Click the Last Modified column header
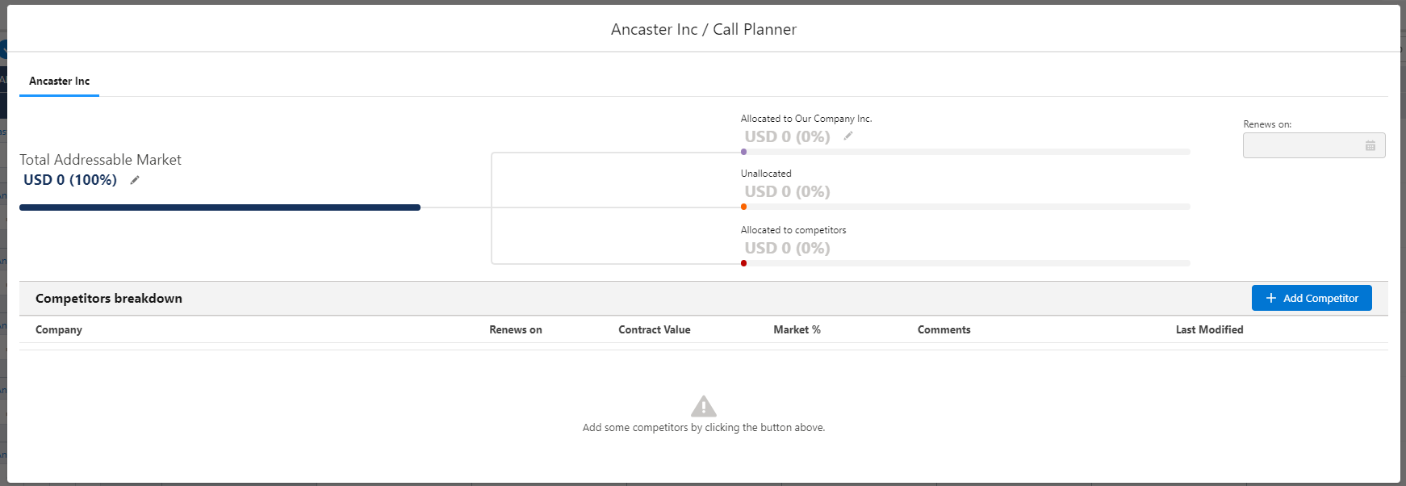 click(x=1209, y=329)
